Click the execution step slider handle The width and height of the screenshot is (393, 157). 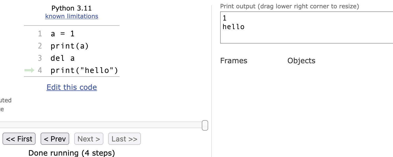pyautogui.click(x=205, y=125)
